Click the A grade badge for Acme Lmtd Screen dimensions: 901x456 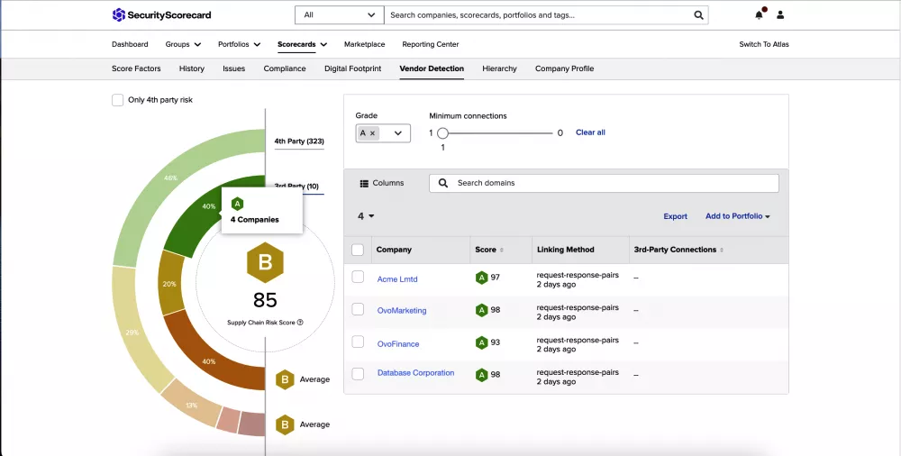(x=481, y=278)
